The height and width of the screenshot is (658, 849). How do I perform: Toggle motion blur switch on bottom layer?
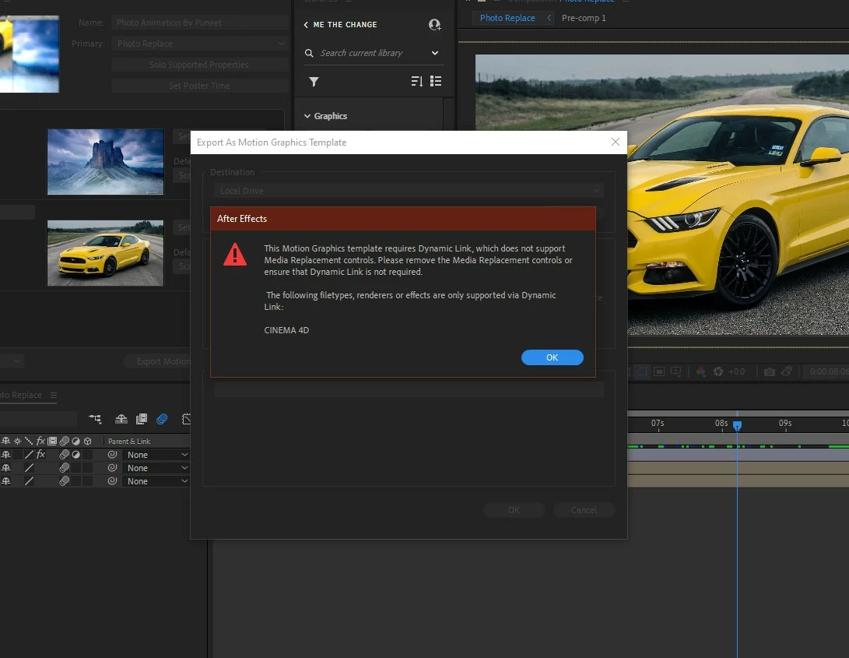click(64, 480)
